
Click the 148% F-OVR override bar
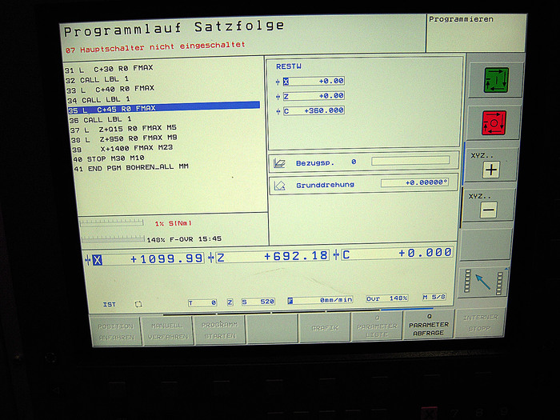(113, 238)
